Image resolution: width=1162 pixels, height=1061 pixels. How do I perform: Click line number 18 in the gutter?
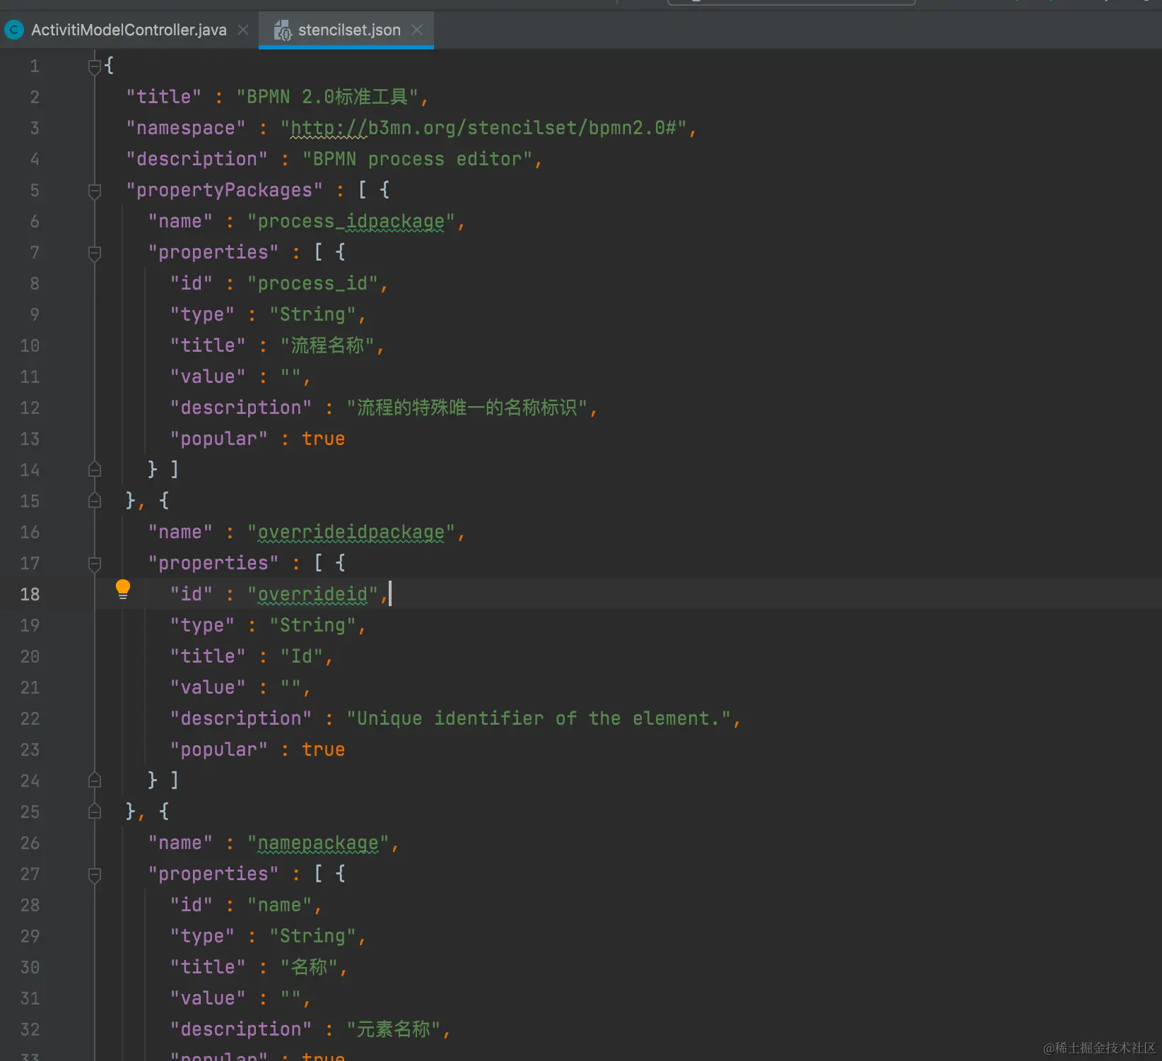point(30,595)
